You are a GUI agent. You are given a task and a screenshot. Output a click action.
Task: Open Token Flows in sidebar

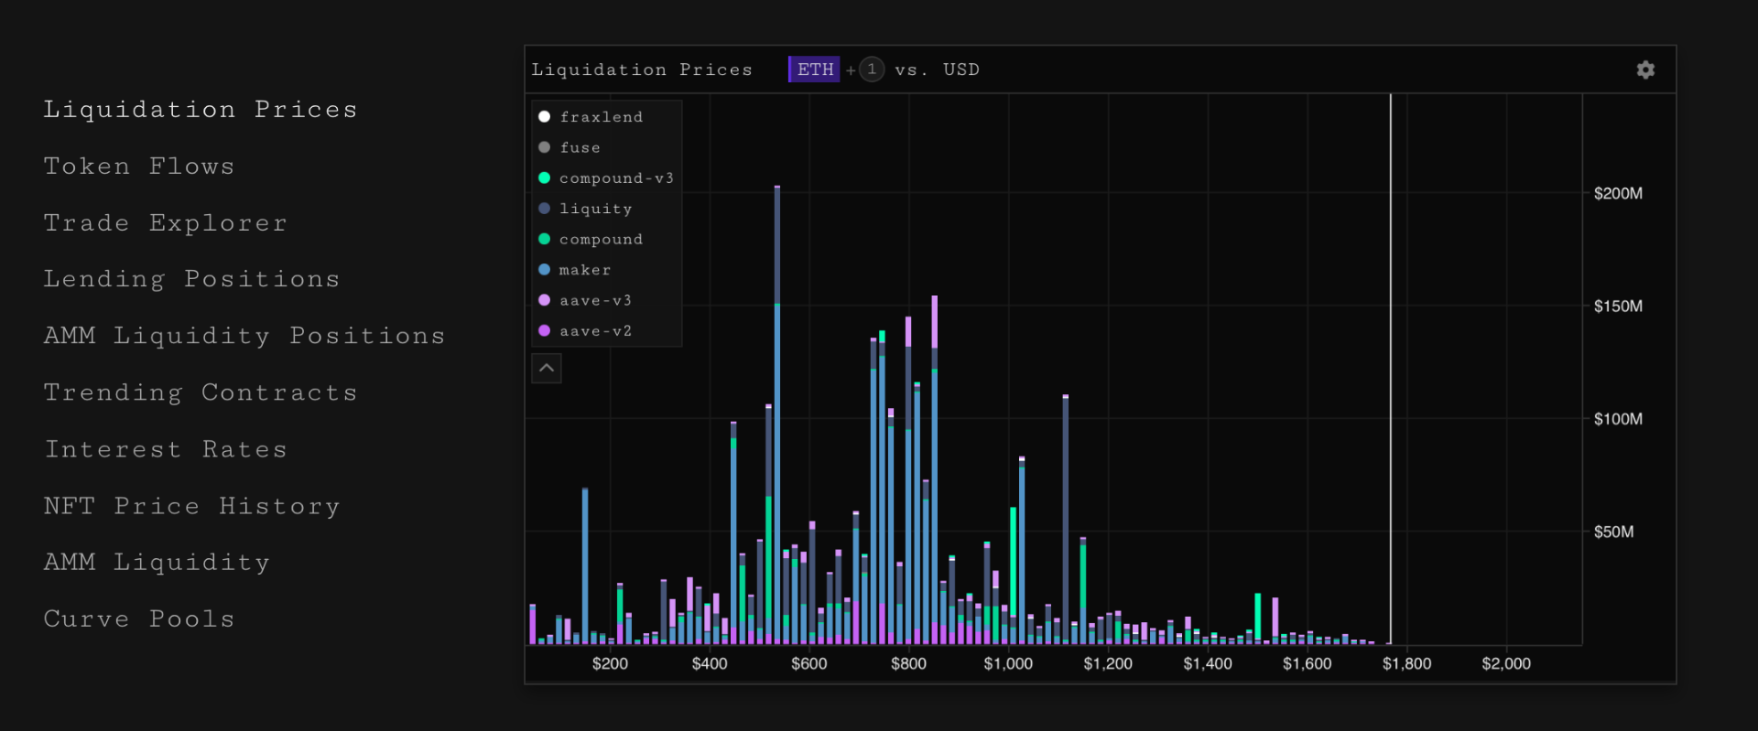139,167
